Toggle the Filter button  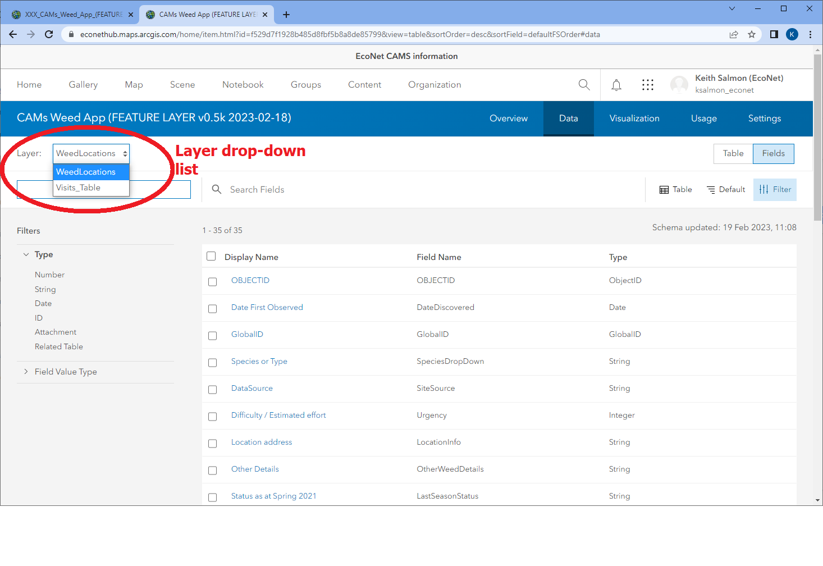pyautogui.click(x=775, y=189)
